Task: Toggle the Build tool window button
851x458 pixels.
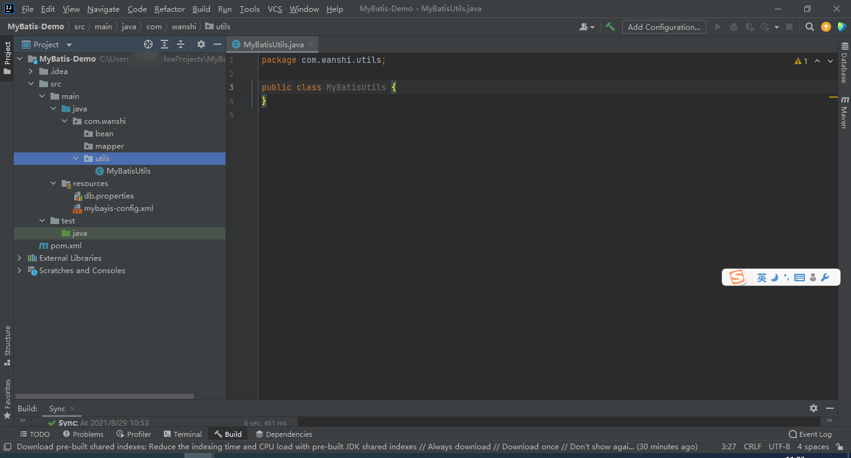Action: [227, 434]
